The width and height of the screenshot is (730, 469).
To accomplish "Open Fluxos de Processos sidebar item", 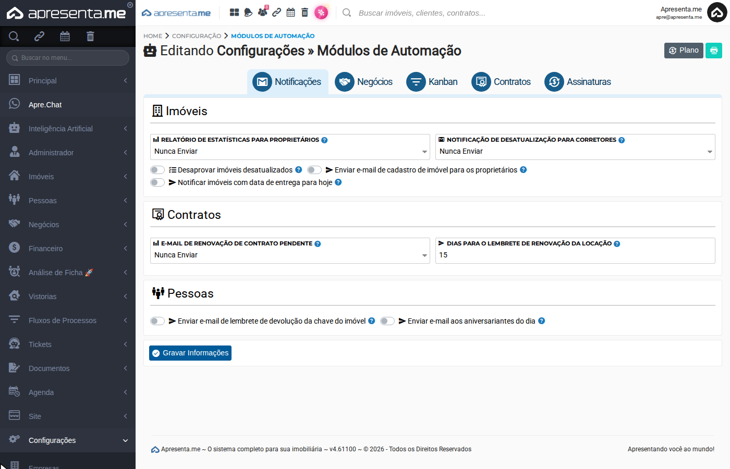I will click(x=68, y=320).
